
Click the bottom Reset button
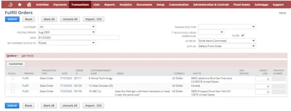point(28,106)
